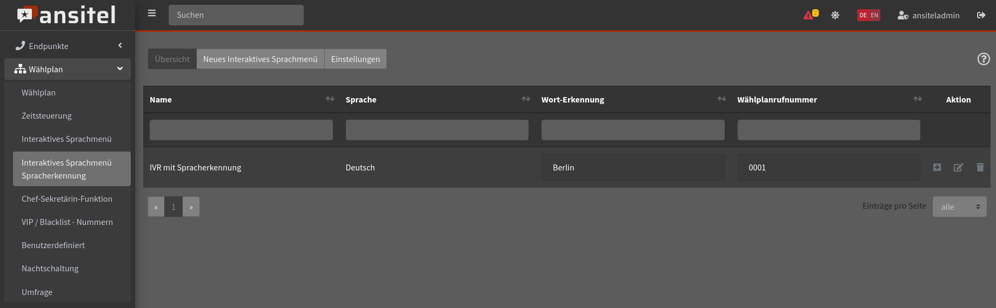Screen dimensions: 996x308
Task: Open the Chef-Sekretärin-Funktion page
Action: (67, 199)
